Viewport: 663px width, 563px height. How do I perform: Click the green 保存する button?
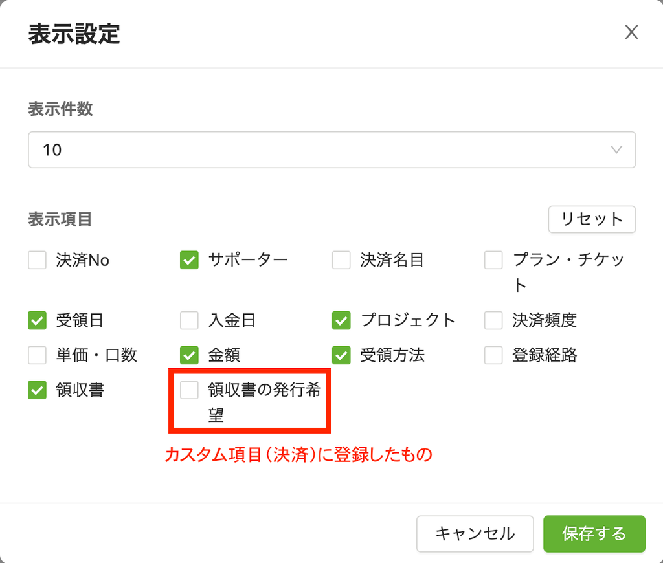(x=594, y=534)
